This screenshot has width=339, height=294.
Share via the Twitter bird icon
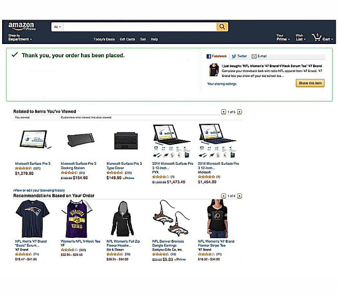pos(234,56)
